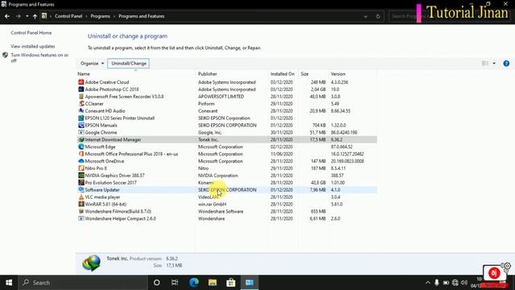Select the Google Chrome program name
Screen dimensions: 515x290
click(101, 132)
